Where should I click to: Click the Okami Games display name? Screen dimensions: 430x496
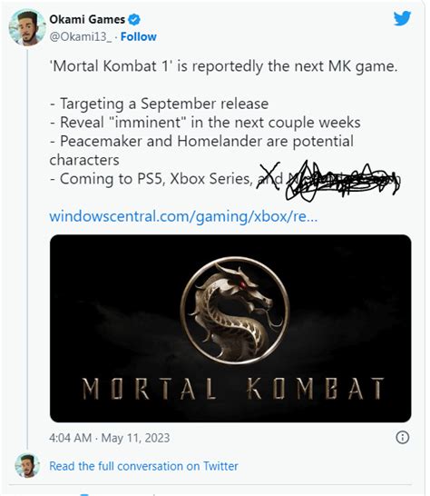pos(87,20)
